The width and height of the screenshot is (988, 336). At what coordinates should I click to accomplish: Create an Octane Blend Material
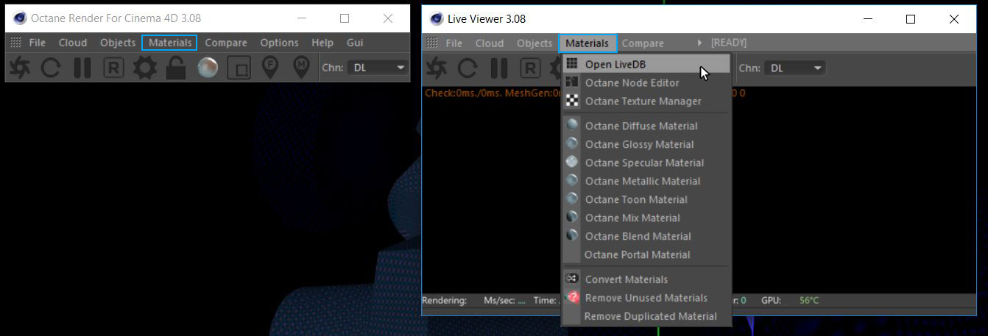pos(646,236)
